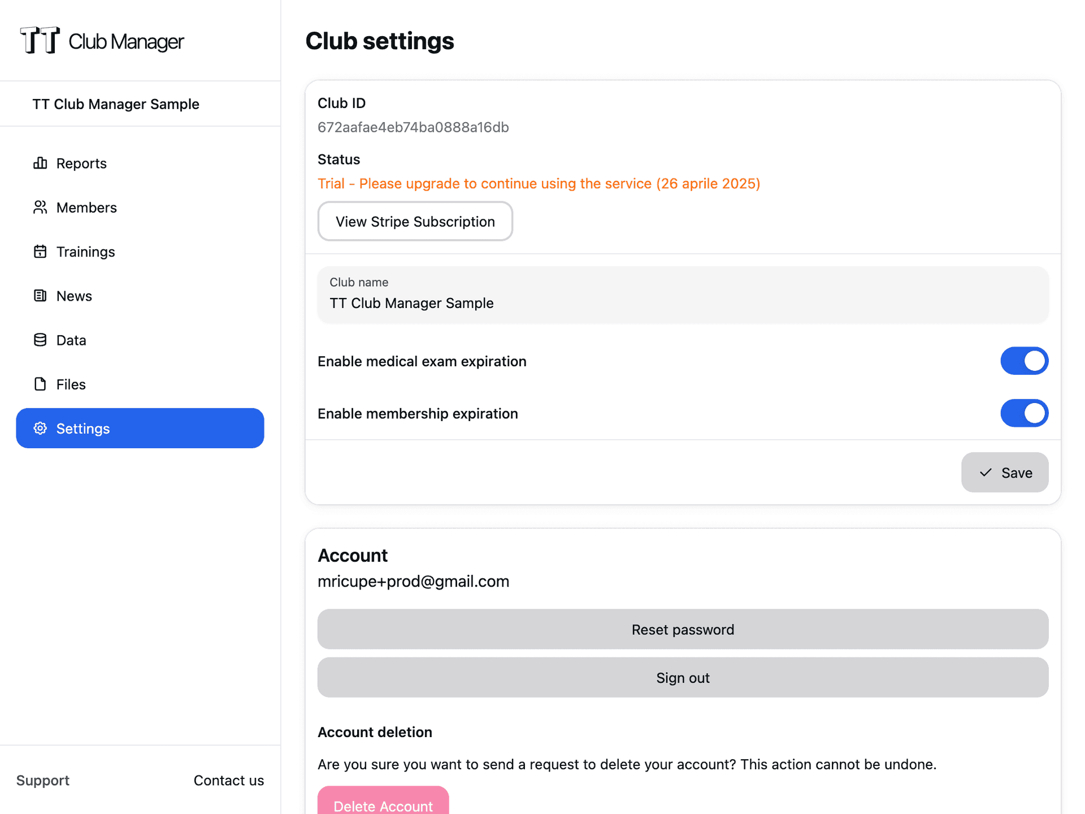Viewport: 1085px width, 814px height.
Task: Click the Settings gear icon
Action: pyautogui.click(x=40, y=428)
